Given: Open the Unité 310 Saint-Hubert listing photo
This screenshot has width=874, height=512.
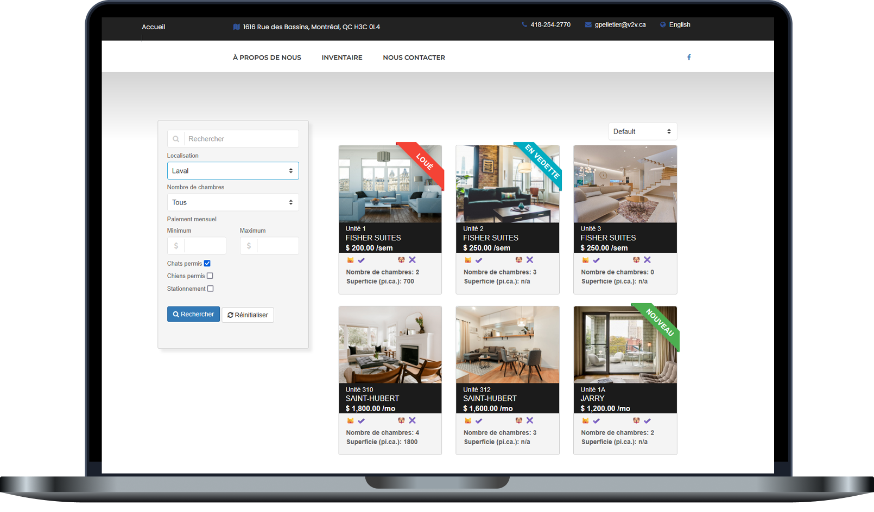Looking at the screenshot, I should click(x=390, y=345).
